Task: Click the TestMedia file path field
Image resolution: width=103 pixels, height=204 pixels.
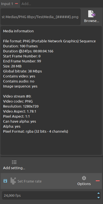Action: 40,17
